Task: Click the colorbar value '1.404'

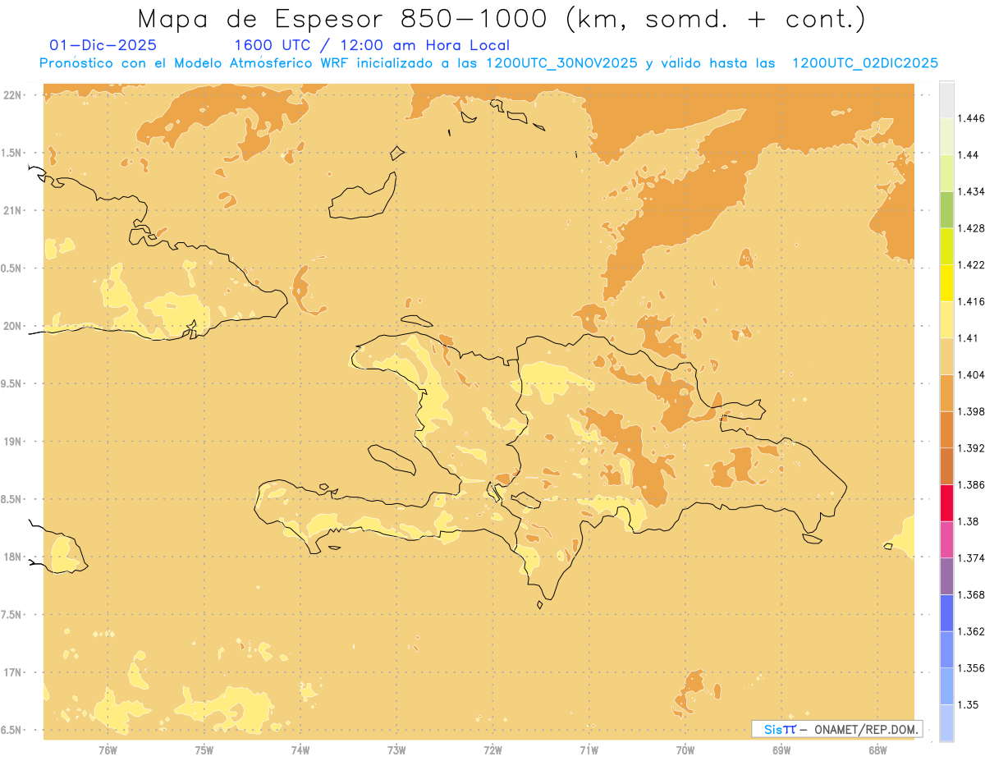Action: tap(972, 374)
